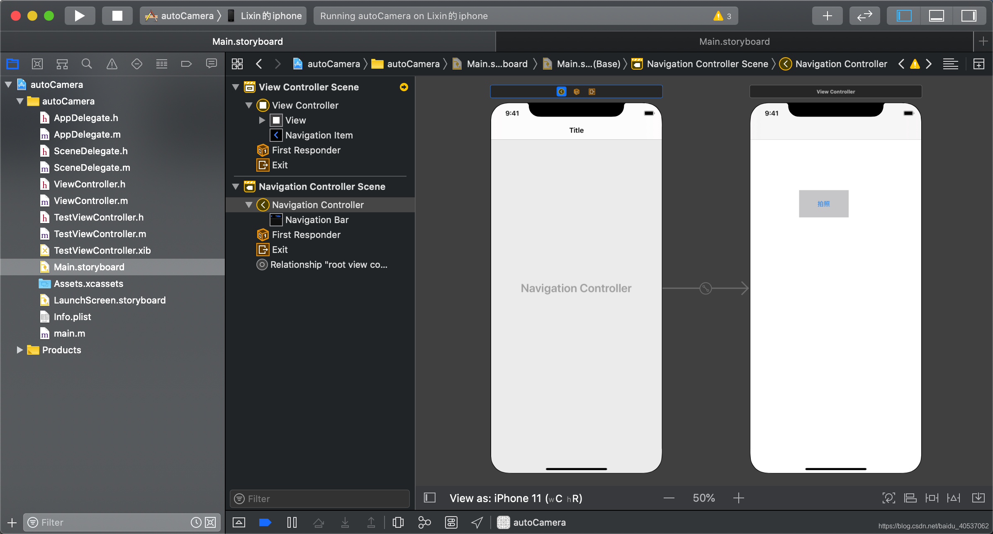Click the Run (play) button
Image resolution: width=993 pixels, height=534 pixels.
point(80,16)
